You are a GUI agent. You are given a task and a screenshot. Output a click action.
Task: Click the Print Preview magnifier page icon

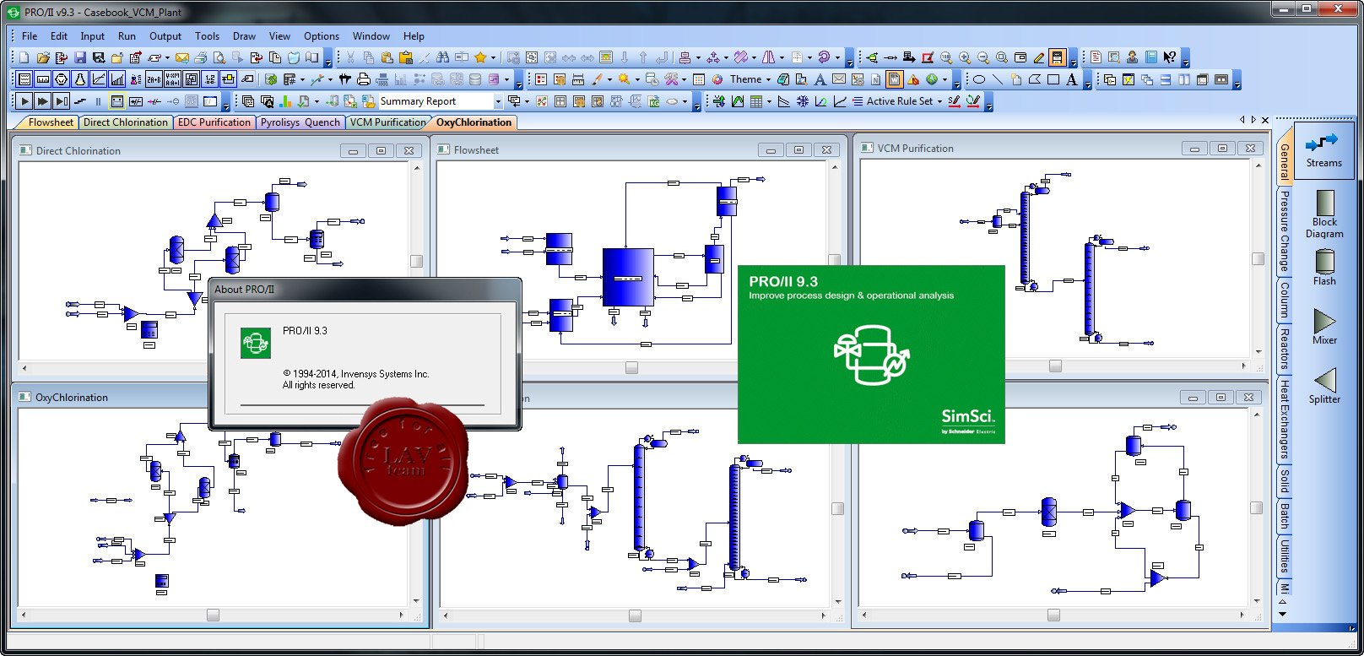pyautogui.click(x=219, y=57)
